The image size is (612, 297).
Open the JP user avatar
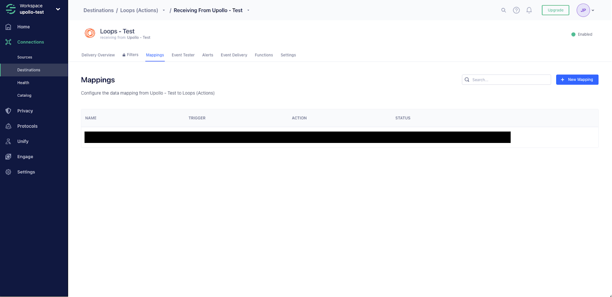click(x=583, y=10)
